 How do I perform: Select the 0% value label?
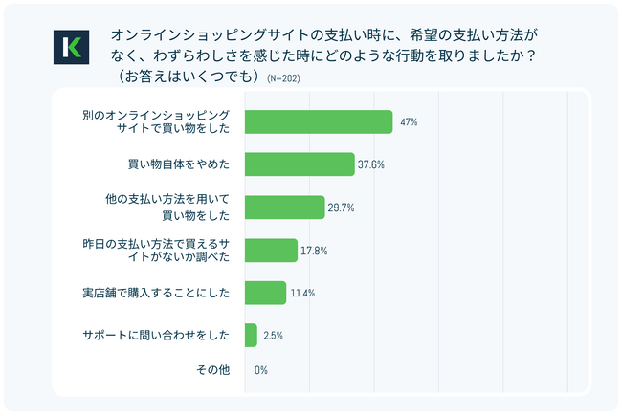[260, 370]
